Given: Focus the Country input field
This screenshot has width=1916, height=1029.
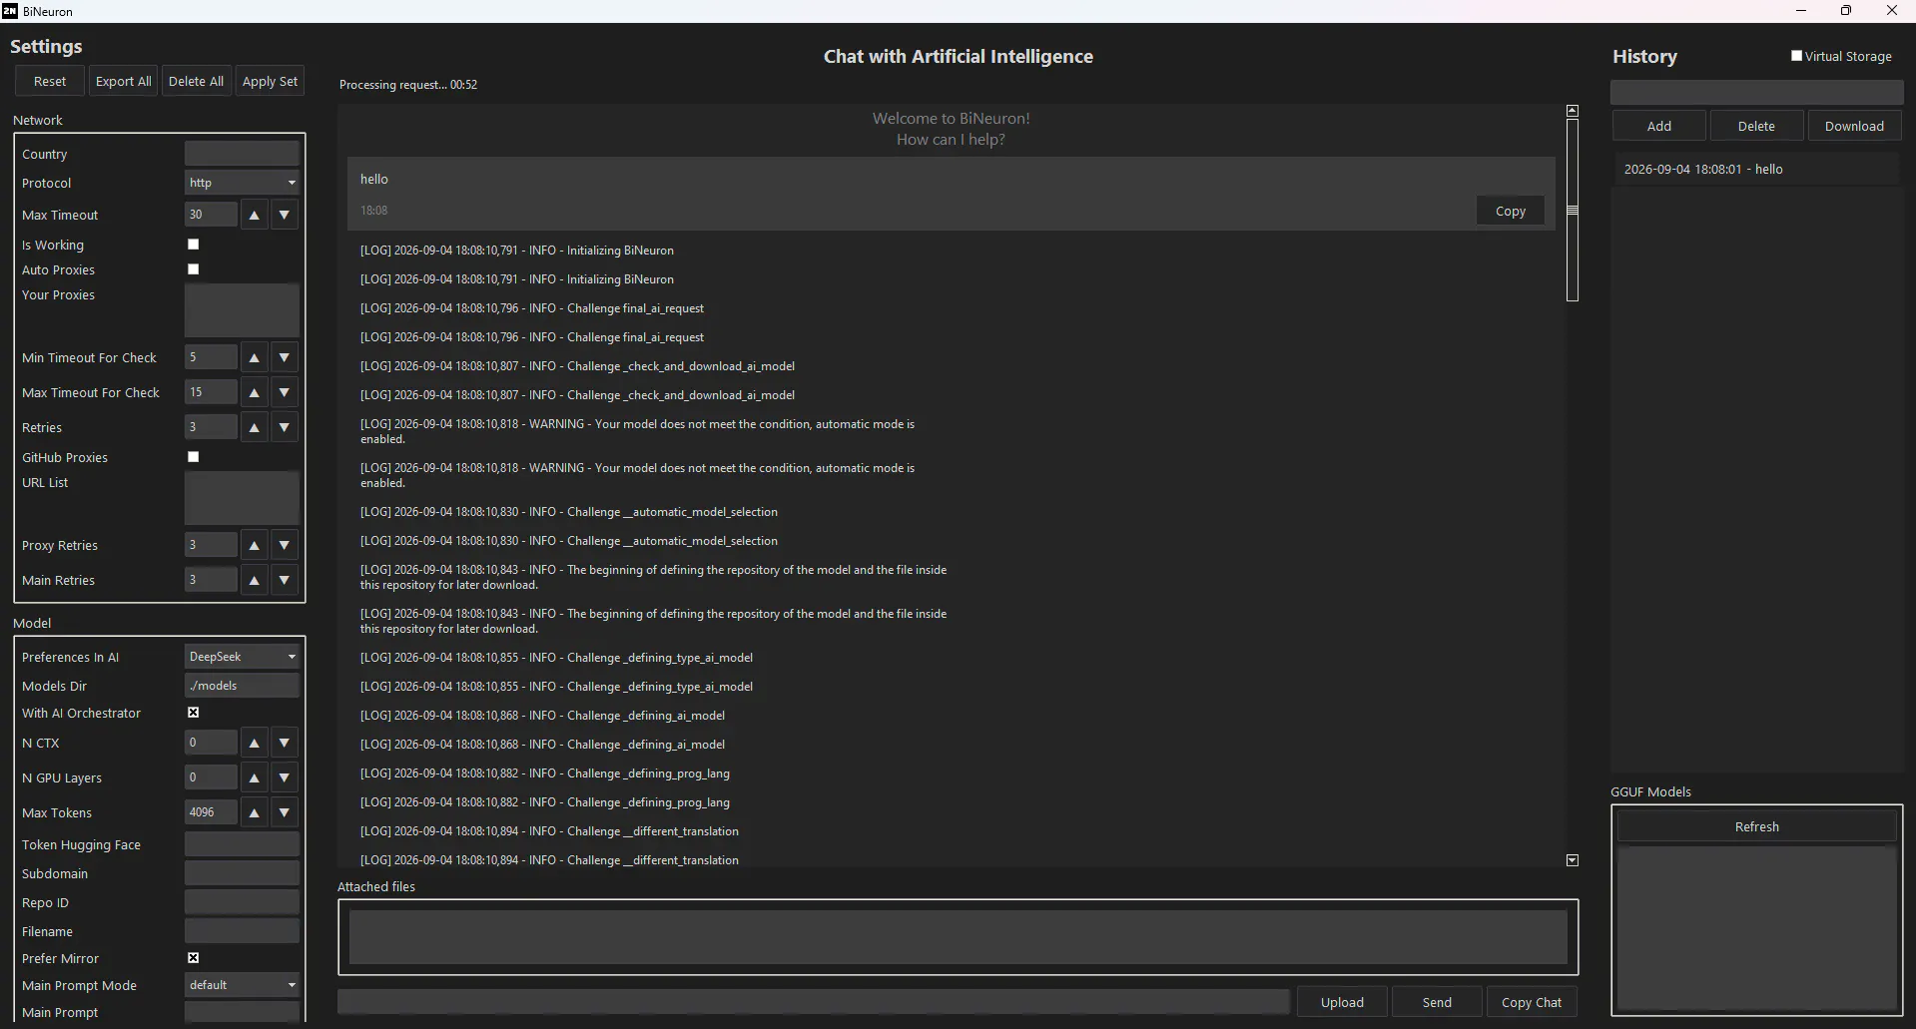Looking at the screenshot, I should pyautogui.click(x=242, y=154).
